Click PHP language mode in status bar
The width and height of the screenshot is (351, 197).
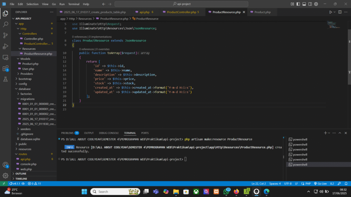coord(306,184)
